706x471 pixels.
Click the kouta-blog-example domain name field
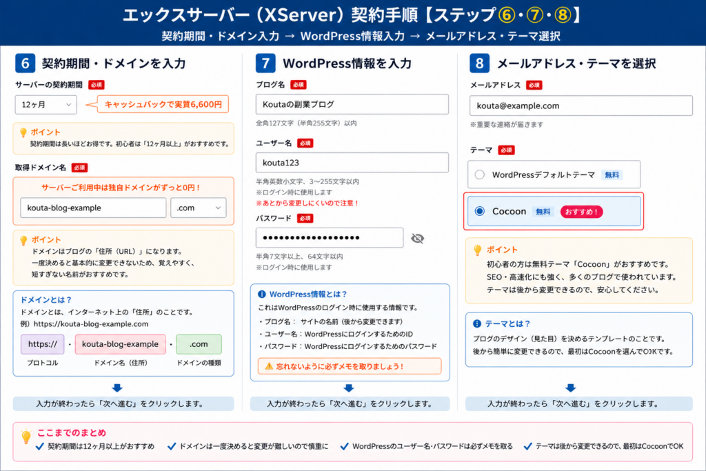(93, 208)
